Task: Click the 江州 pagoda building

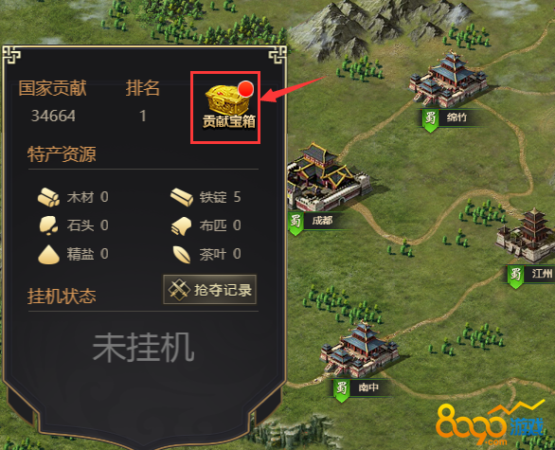Action: [x=527, y=236]
